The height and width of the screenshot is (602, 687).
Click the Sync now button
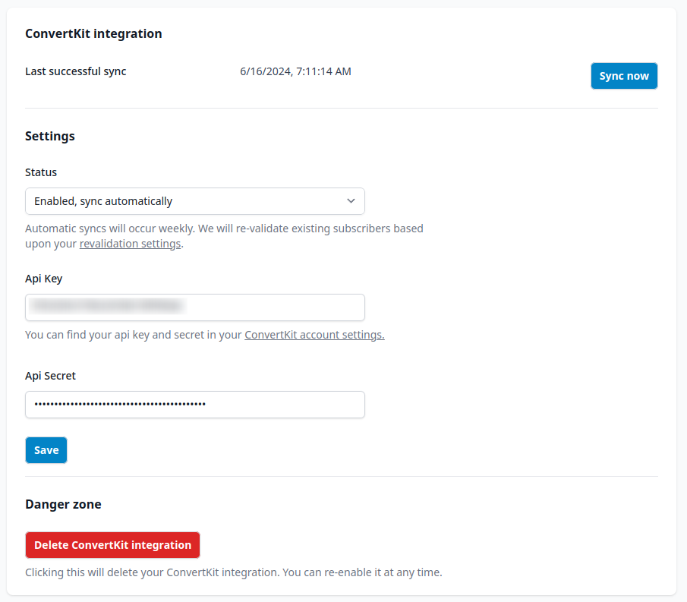pyautogui.click(x=623, y=76)
